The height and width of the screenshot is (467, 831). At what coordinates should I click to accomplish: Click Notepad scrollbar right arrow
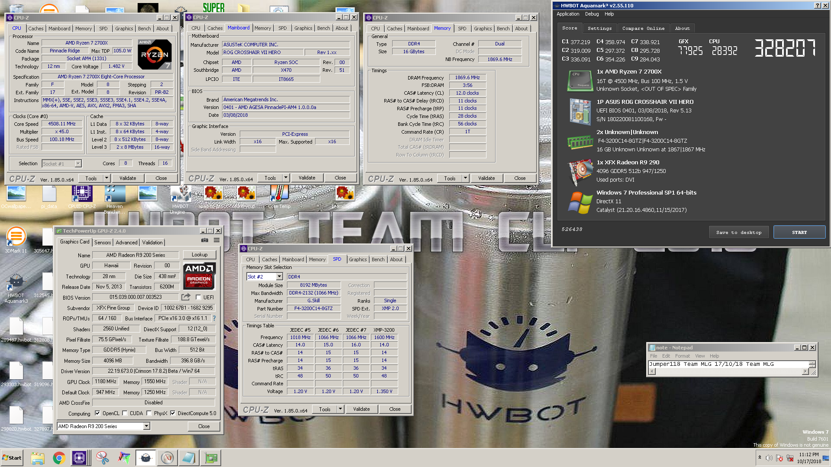[805, 371]
